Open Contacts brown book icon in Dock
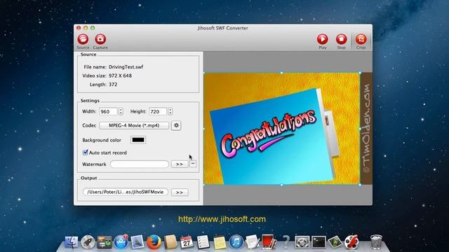The image size is (449, 252). pyautogui.click(x=170, y=242)
